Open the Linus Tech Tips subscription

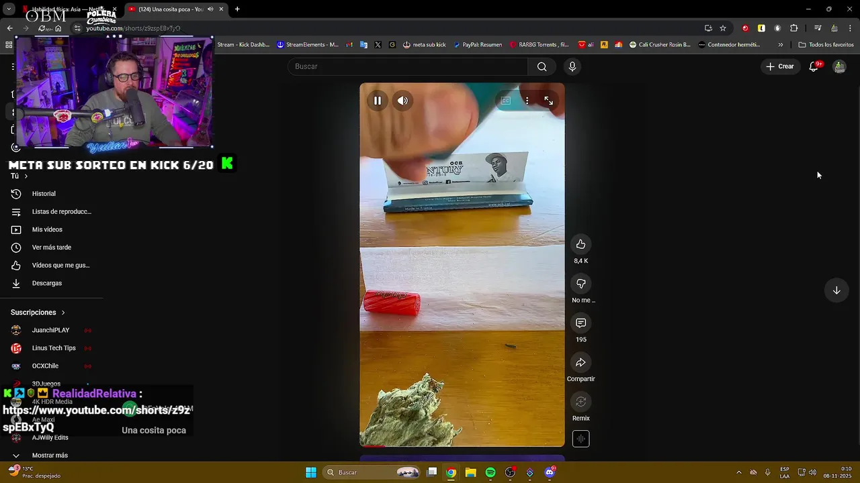point(54,348)
